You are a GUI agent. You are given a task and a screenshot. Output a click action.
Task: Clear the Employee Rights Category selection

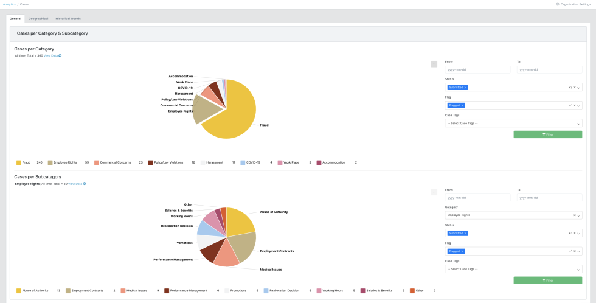(574, 215)
